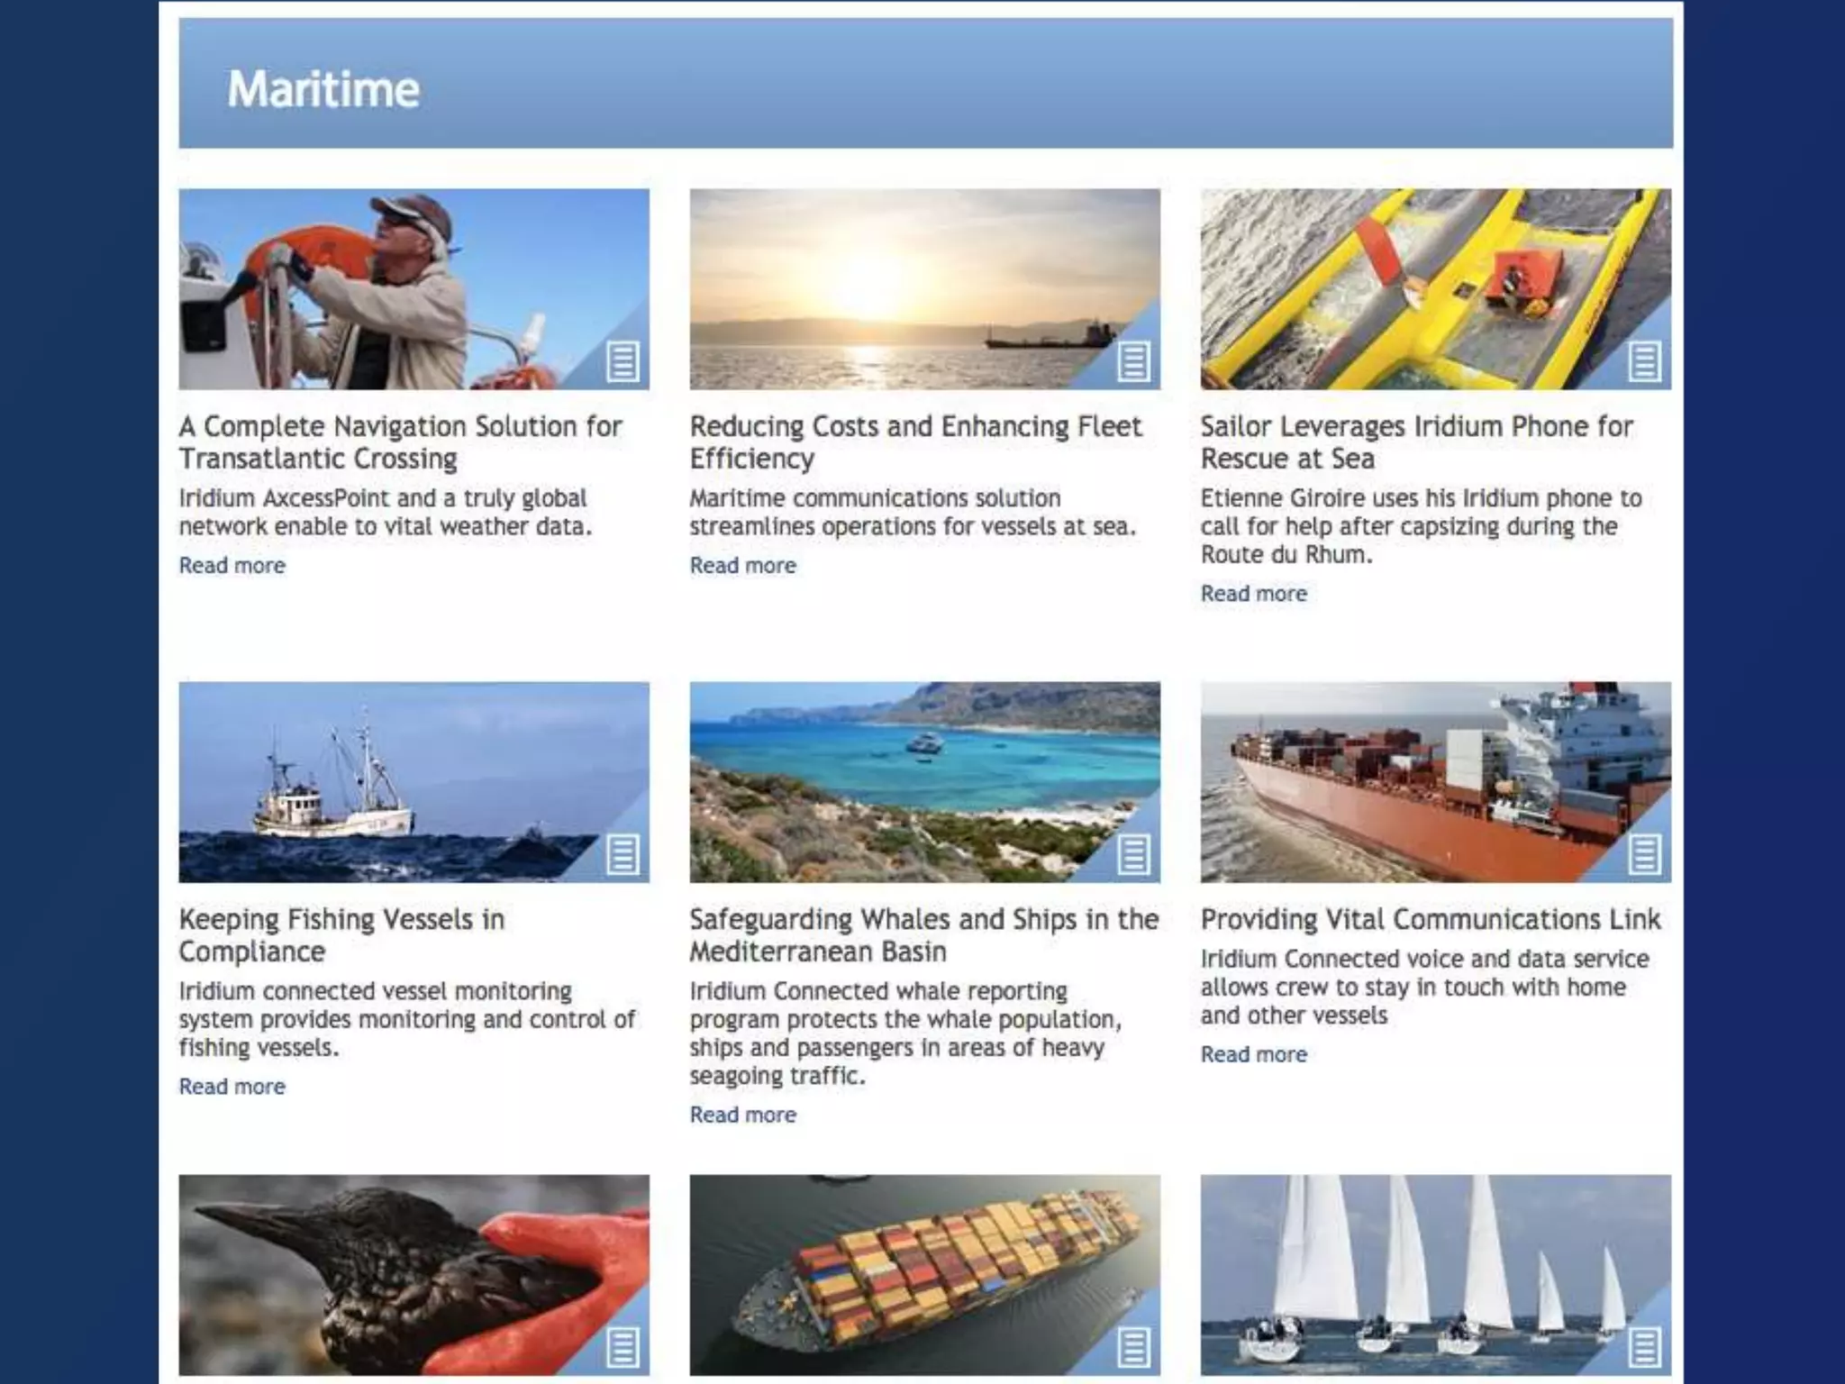1845x1384 pixels.
Task: Open Read more under Safeguarding Whales article
Action: pyautogui.click(x=742, y=1115)
